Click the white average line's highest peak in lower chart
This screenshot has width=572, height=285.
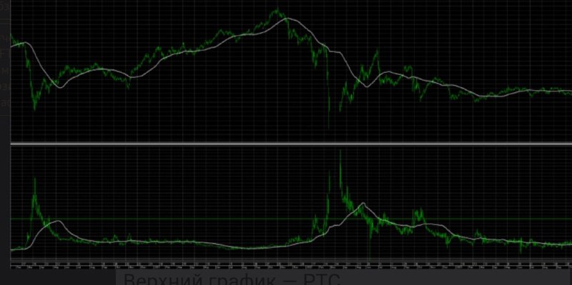[363, 204]
